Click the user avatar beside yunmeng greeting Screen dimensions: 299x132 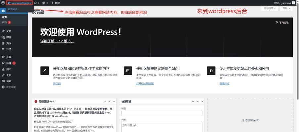(x=293, y=3)
